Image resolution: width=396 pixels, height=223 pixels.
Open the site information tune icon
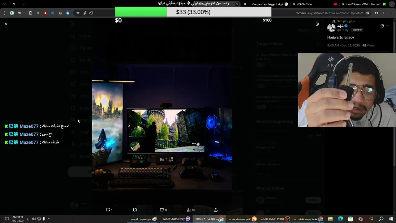(x=368, y=13)
